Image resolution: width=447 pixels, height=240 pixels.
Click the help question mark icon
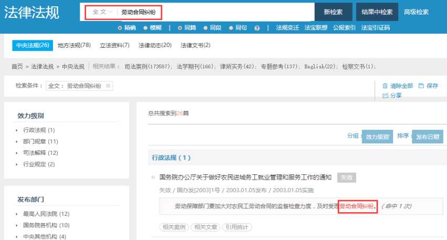pos(257,28)
